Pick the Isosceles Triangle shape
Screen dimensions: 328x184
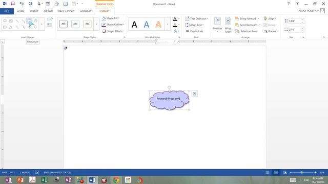pos(11,27)
